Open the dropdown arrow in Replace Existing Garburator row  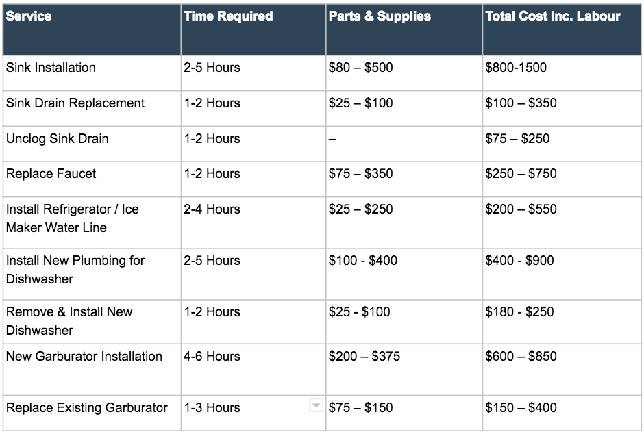pos(316,405)
